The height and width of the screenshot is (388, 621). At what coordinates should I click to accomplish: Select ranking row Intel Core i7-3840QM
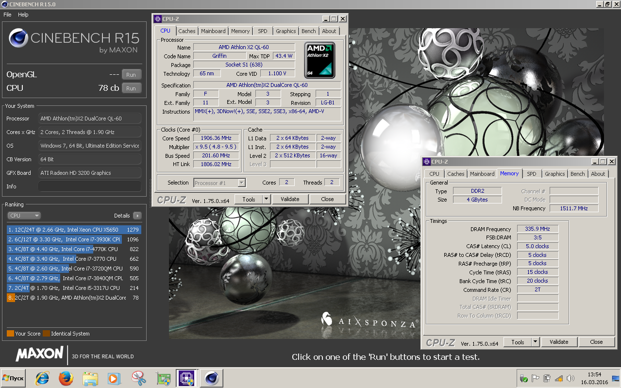[x=74, y=278]
